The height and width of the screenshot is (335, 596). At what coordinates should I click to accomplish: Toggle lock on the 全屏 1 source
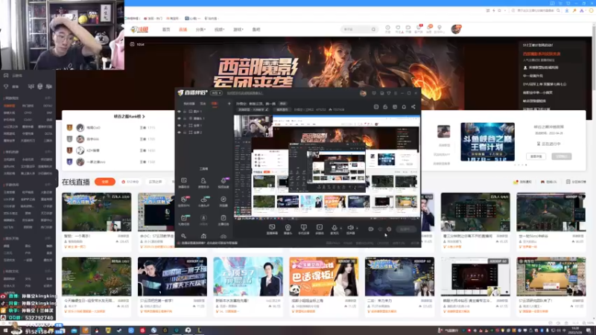185,125
